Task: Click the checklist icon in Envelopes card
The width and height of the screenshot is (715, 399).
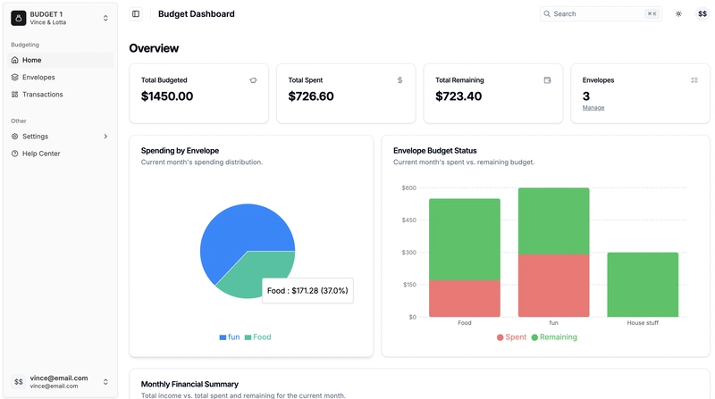Action: tap(694, 80)
